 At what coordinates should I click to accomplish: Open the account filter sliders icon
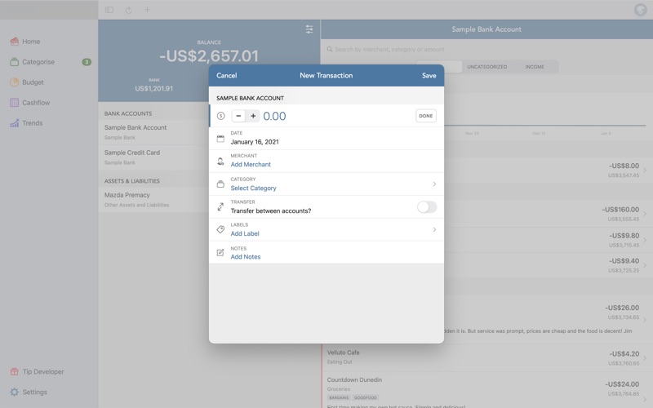pos(309,29)
